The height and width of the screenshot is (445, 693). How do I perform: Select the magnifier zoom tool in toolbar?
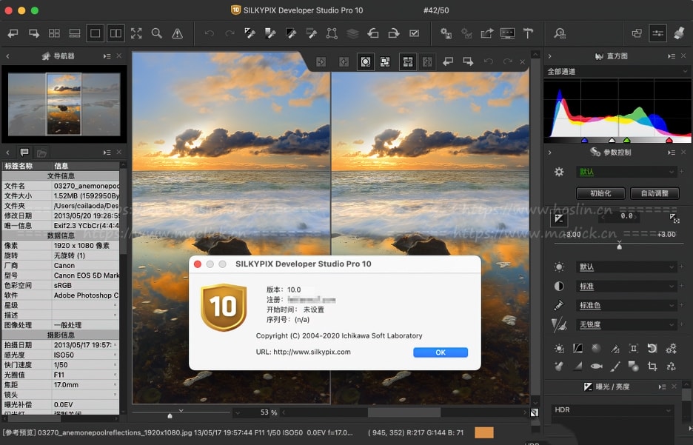click(x=156, y=33)
